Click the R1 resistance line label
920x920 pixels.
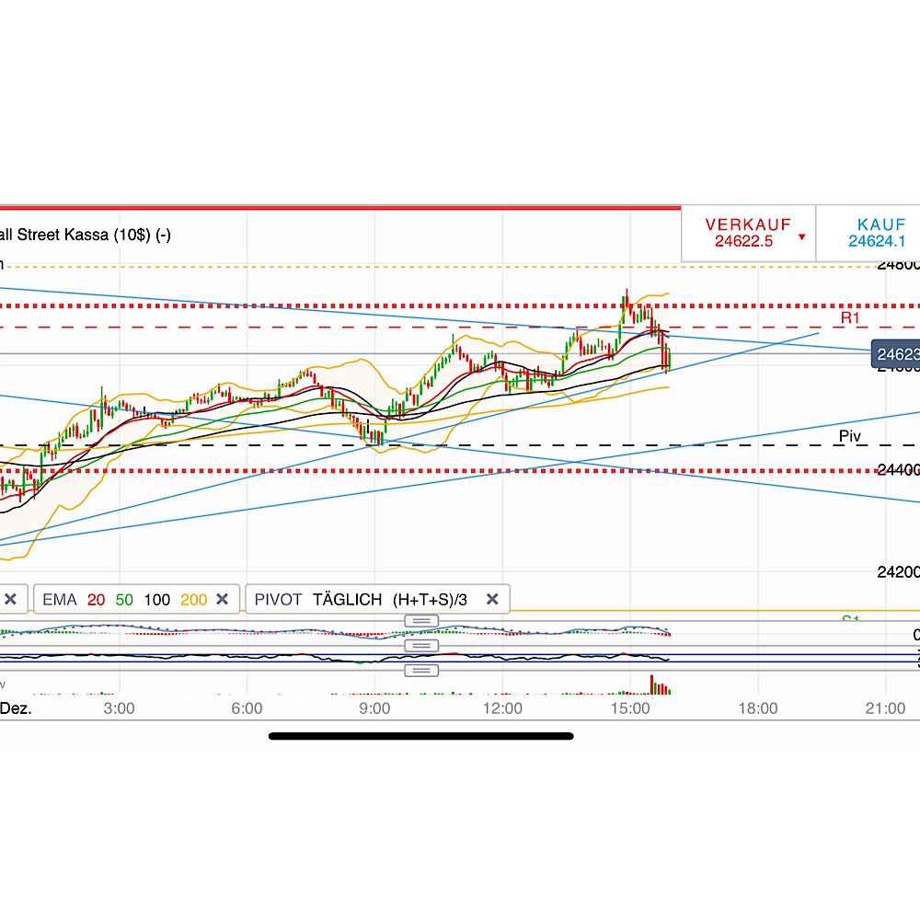(x=848, y=316)
